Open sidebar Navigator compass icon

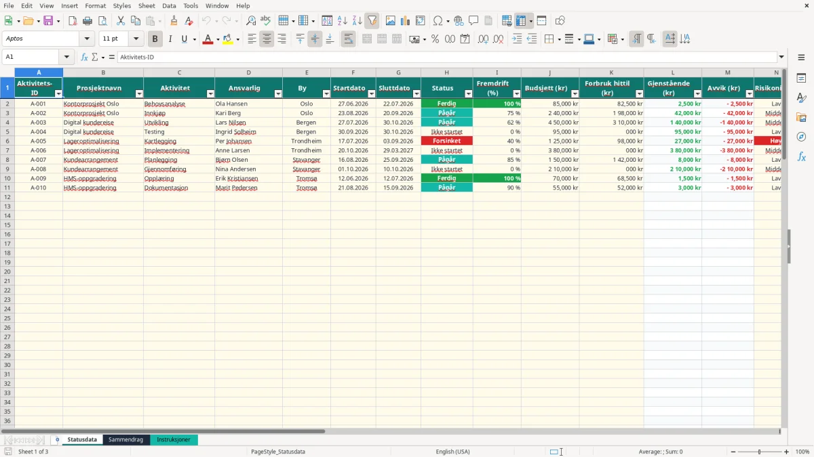[802, 137]
